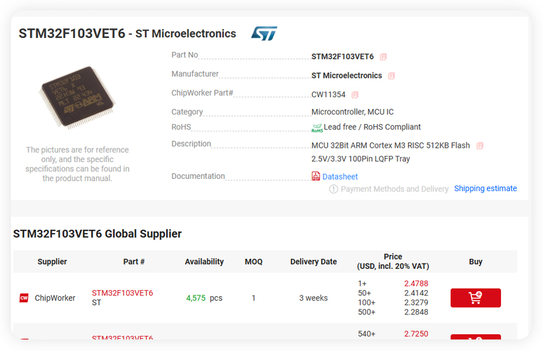Click the Availability column header
This screenshot has height=351, width=543.
204,262
